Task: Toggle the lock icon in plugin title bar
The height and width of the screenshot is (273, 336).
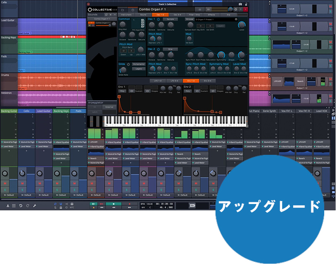Action: coord(246,4)
